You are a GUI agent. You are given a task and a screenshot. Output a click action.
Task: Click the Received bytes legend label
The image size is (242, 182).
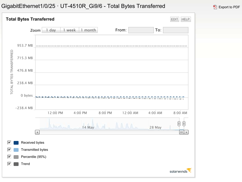coord(32,143)
